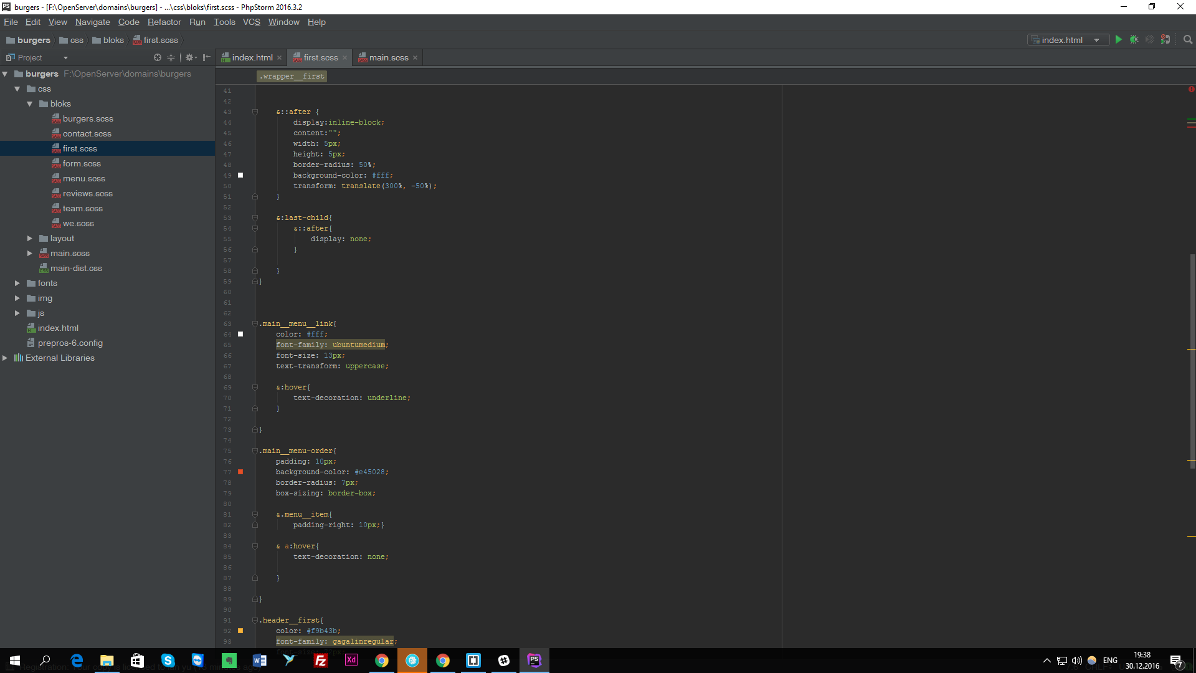Open Search Everywhere magnifier
1196x673 pixels.
1188,39
